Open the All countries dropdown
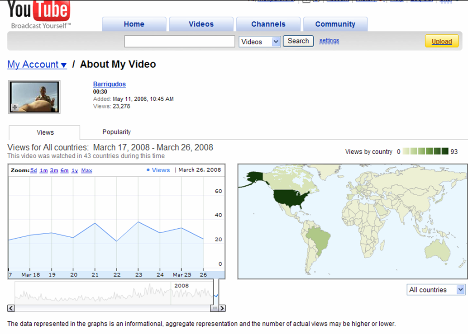The height and width of the screenshot is (334, 468). click(436, 290)
